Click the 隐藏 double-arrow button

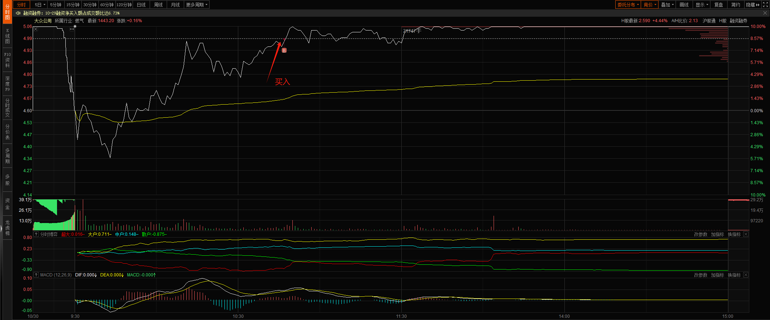[x=753, y=5]
